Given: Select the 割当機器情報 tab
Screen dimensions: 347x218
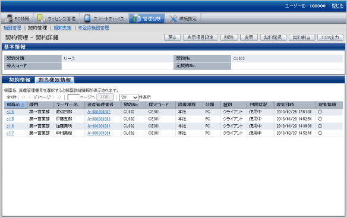Looking at the screenshot, I should (x=55, y=80).
